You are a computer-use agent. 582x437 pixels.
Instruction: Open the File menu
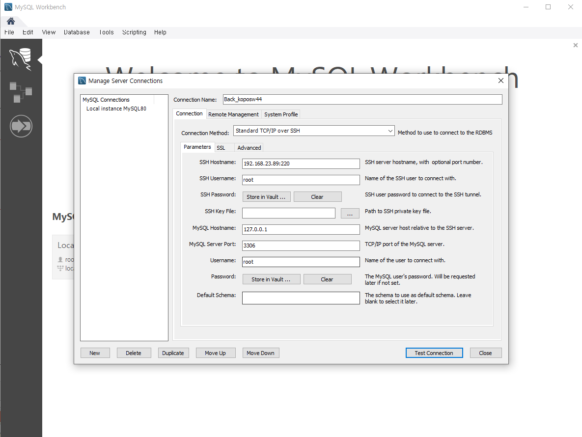pos(9,32)
